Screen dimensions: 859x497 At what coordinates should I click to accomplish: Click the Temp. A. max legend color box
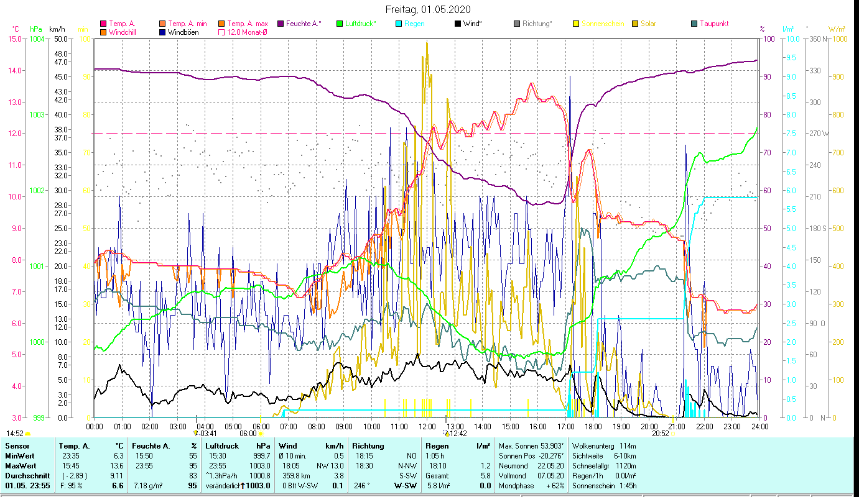coord(221,24)
